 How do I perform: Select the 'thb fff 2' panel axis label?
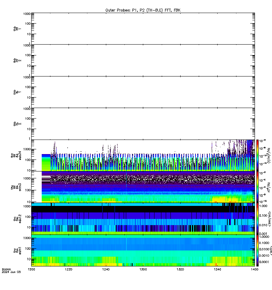pyautogui.click(x=17, y=60)
